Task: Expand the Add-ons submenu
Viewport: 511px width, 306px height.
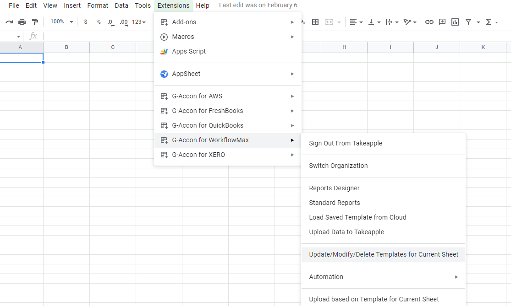Action: click(227, 22)
